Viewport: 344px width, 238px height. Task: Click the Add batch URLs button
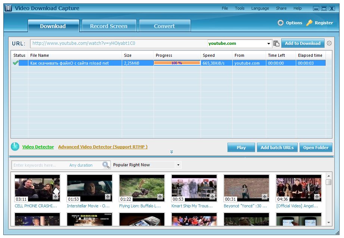click(277, 147)
